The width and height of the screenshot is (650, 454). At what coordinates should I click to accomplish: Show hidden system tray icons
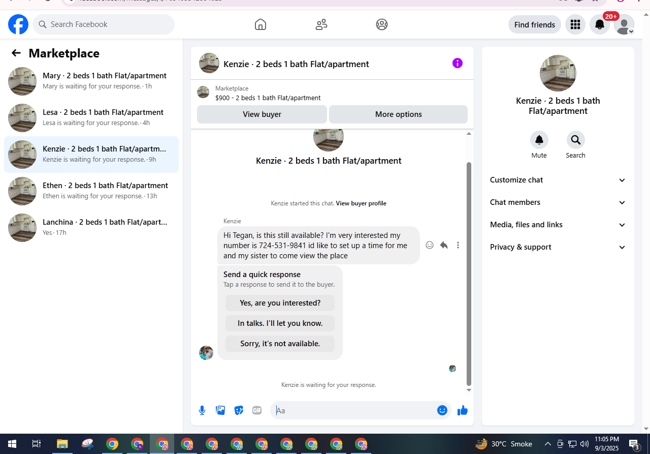click(x=548, y=444)
